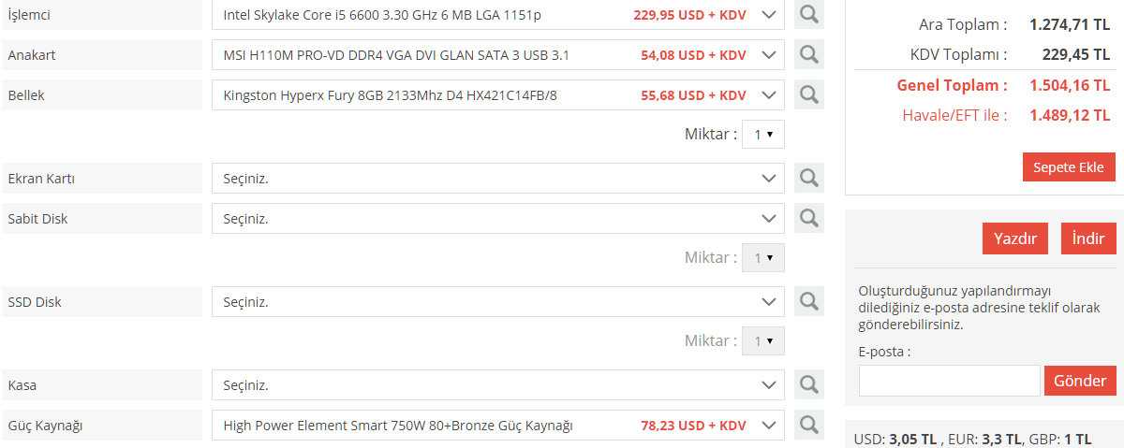The image size is (1124, 448).
Task: Click the search icon next to Kasa
Action: [x=808, y=384]
